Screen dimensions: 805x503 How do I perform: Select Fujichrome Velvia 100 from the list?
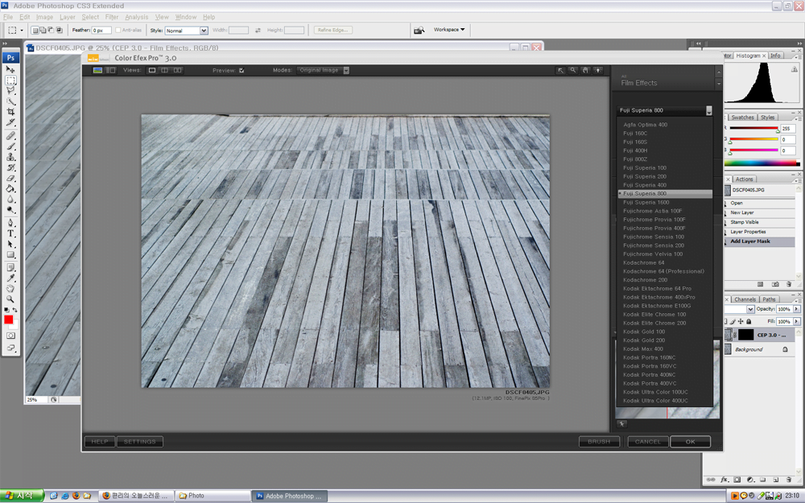pos(652,254)
